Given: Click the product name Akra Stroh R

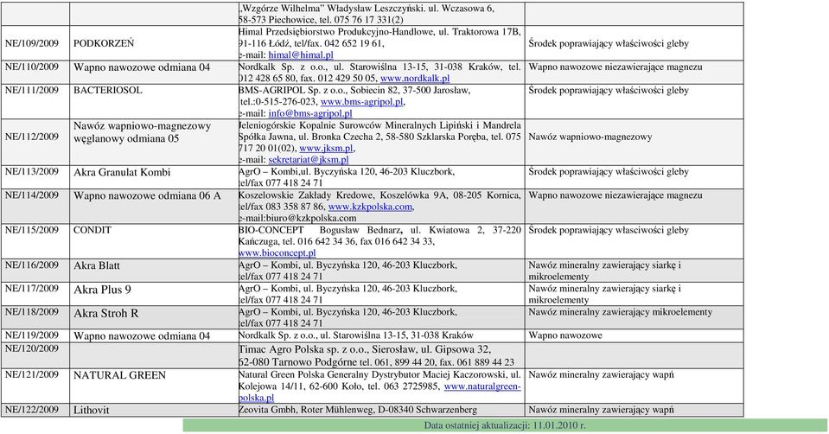Looking at the screenshot, I should [105, 314].
